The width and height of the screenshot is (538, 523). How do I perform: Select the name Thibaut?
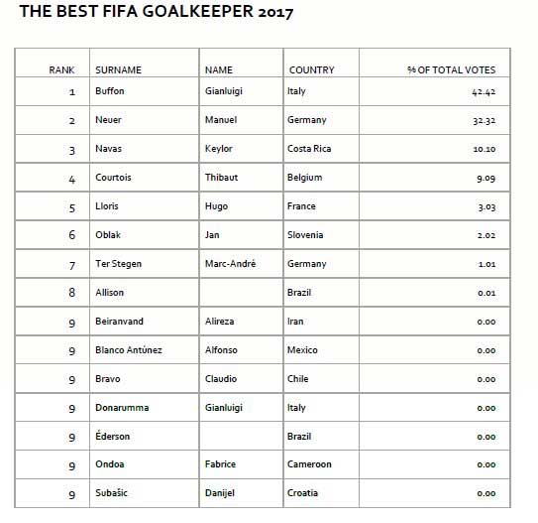[x=221, y=178]
